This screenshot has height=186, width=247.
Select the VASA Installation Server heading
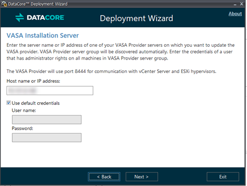43,35
